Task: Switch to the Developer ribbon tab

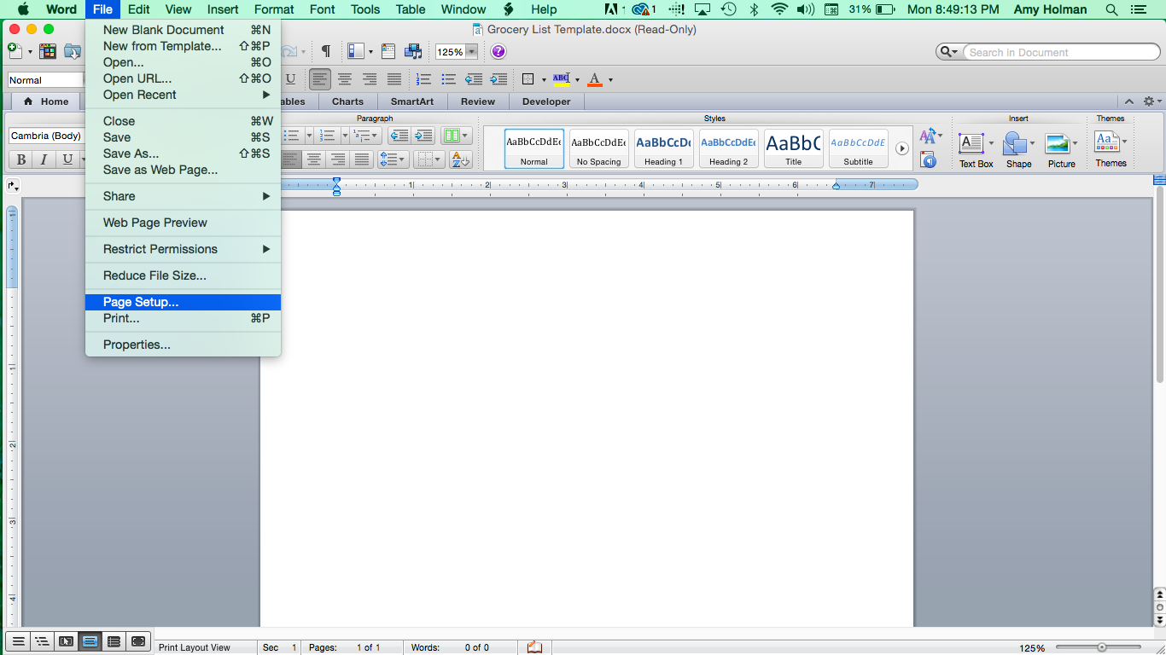Action: click(546, 101)
